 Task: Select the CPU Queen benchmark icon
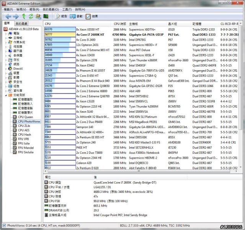point(15,117)
